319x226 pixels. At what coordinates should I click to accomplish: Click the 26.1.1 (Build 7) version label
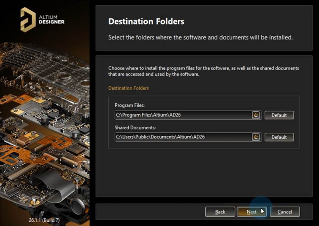[x=44, y=220]
